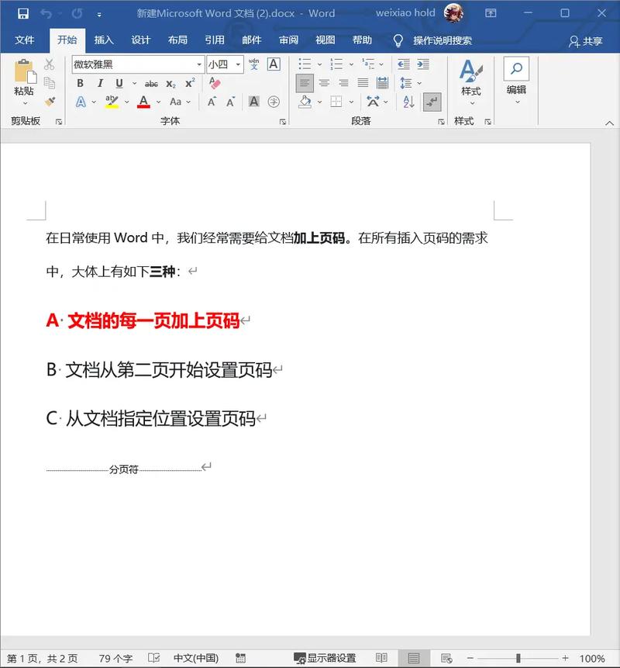Apply strikethrough formatting
The width and height of the screenshot is (620, 668).
(x=153, y=82)
